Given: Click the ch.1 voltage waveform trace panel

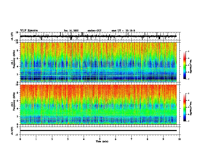Looking at the screenshot, I should (x=100, y=36).
